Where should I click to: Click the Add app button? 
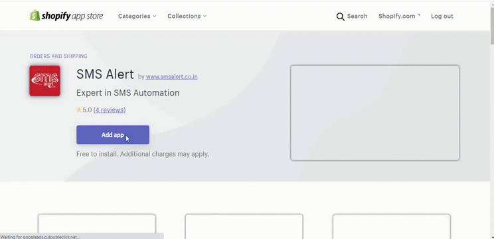(x=113, y=135)
